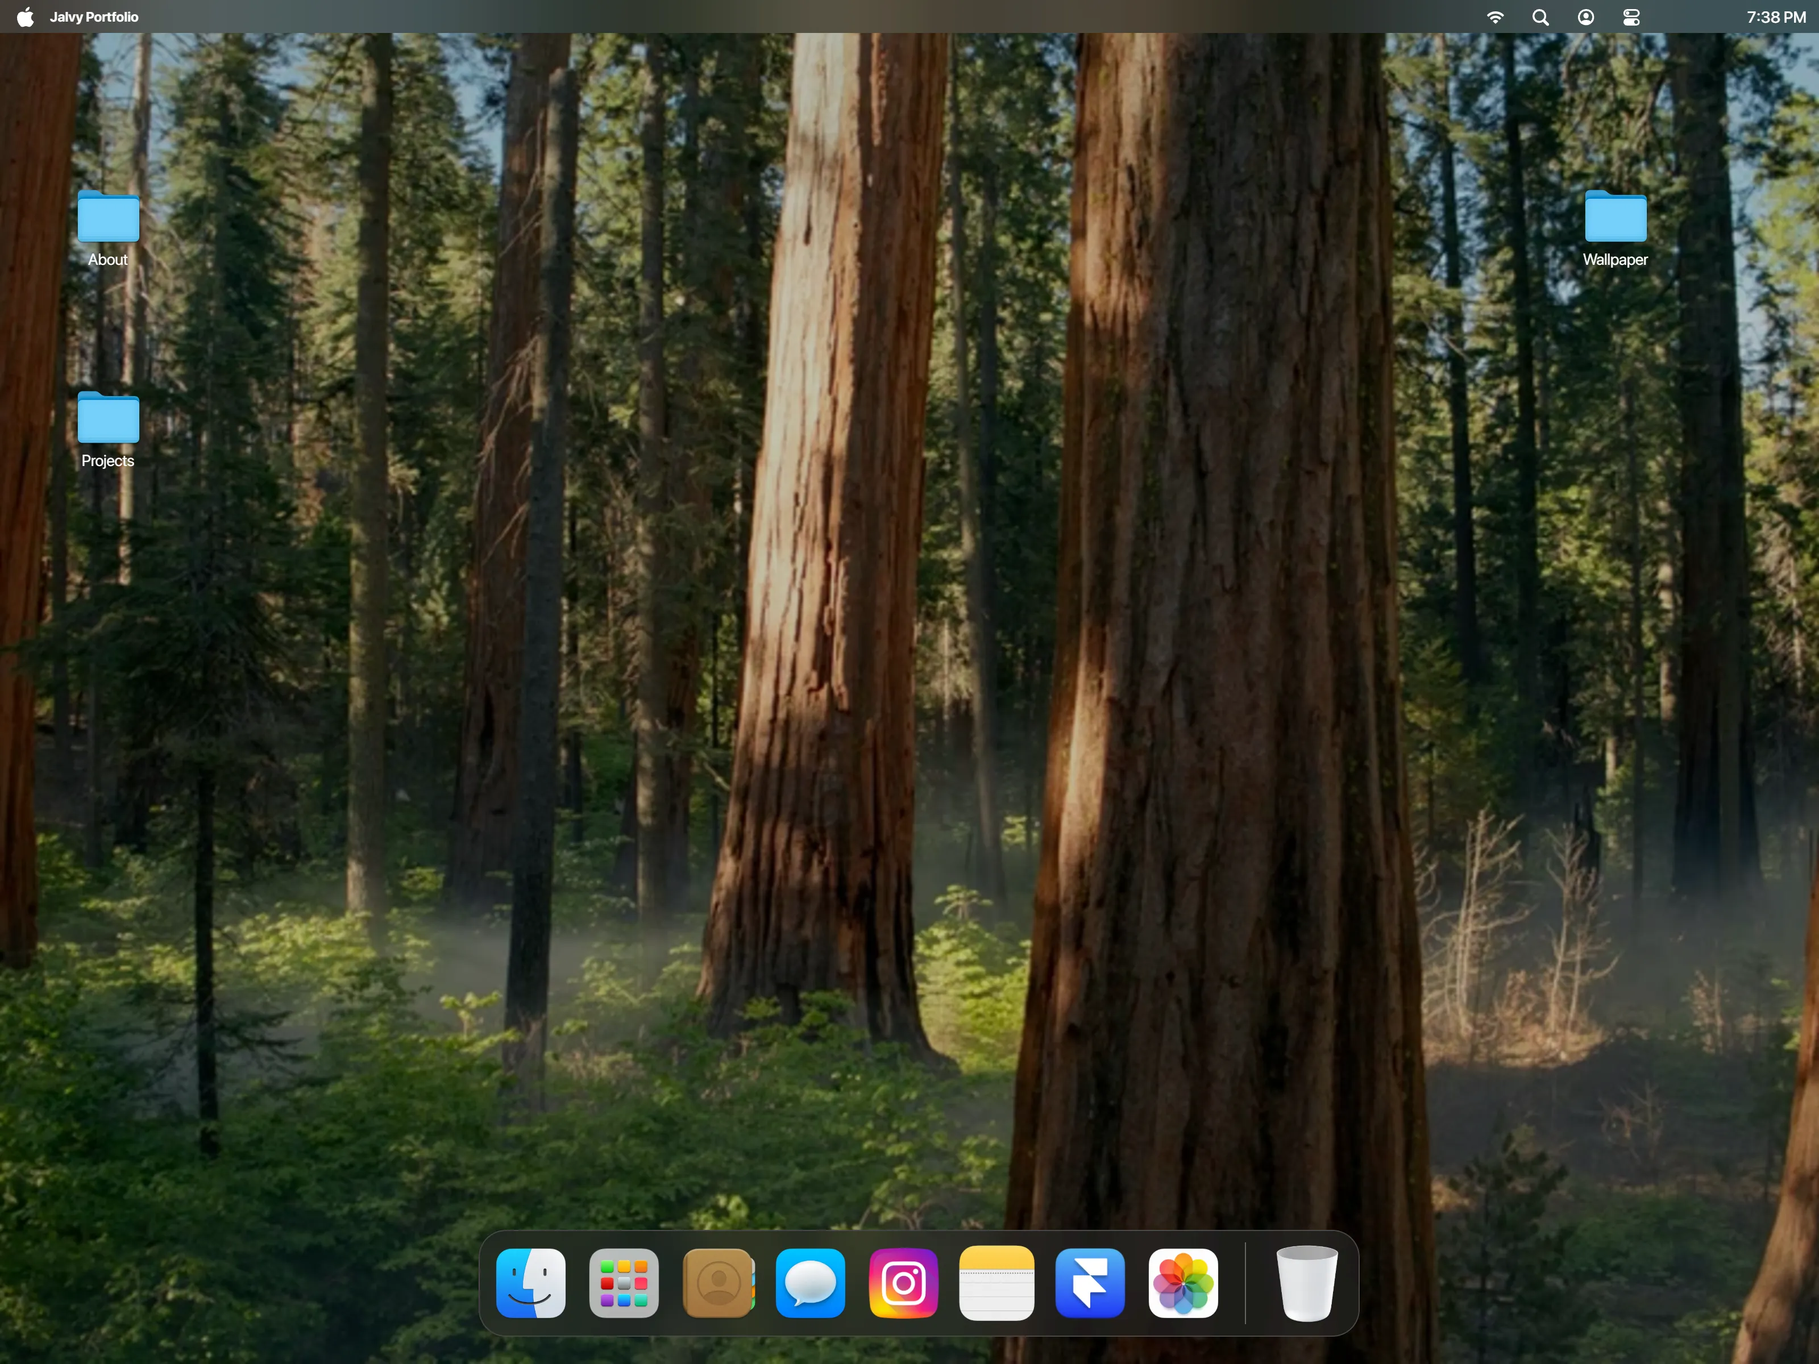1819x1364 pixels.
Task: Open the Photos app in the dock
Action: tap(1182, 1283)
